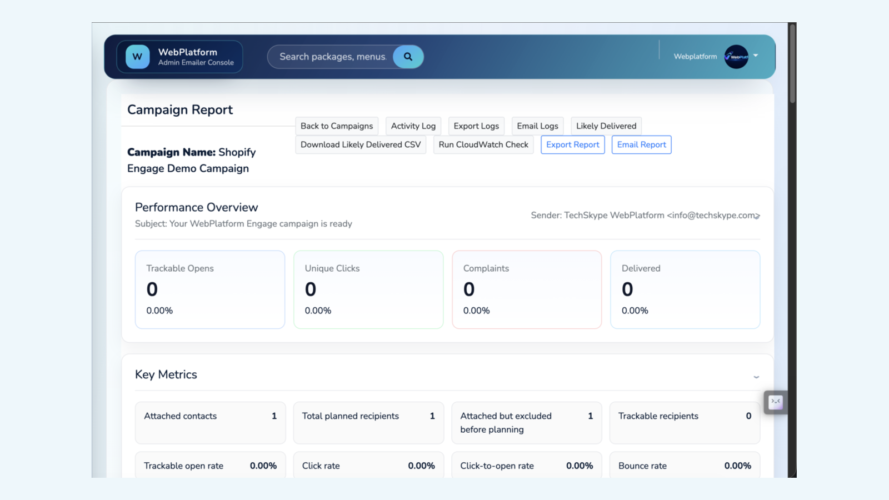Click the Performance Overview heading

coord(197,207)
